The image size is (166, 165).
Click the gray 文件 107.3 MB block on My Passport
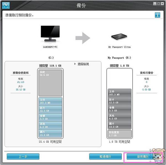[x=120, y=93]
